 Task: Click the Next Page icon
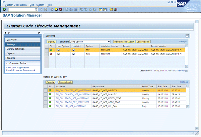pyautogui.click(x=90, y=9)
